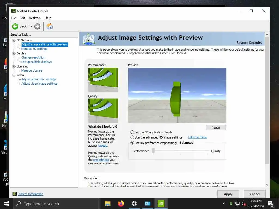Click the smoothness help link
Screen dimensions: 279x209
[101, 160]
